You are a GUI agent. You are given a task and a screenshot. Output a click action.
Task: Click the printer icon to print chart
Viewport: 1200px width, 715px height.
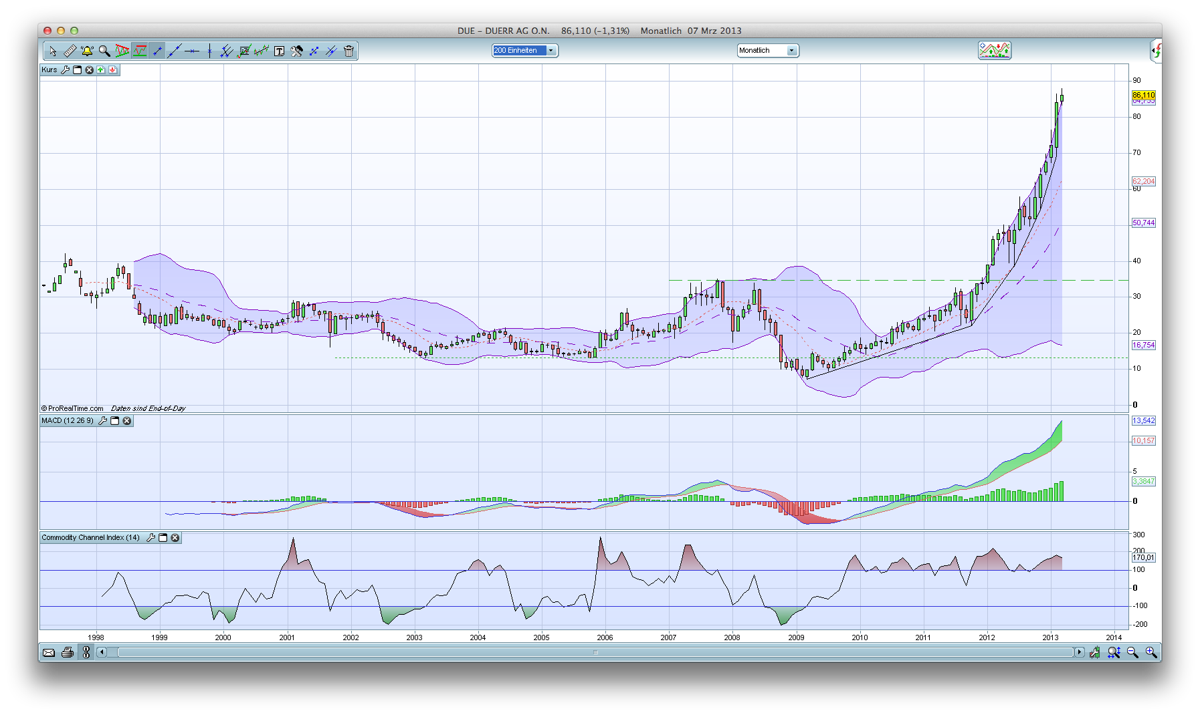[67, 652]
